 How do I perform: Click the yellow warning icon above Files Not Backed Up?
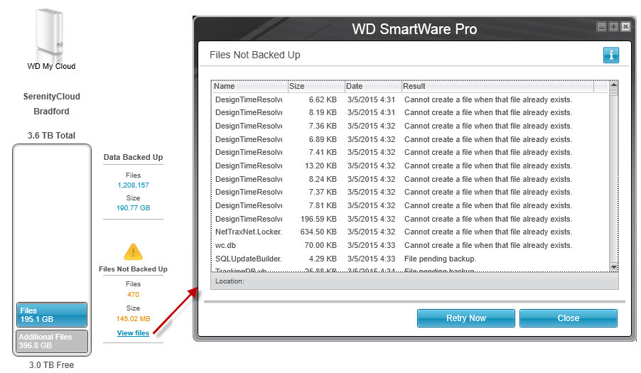coord(133,252)
